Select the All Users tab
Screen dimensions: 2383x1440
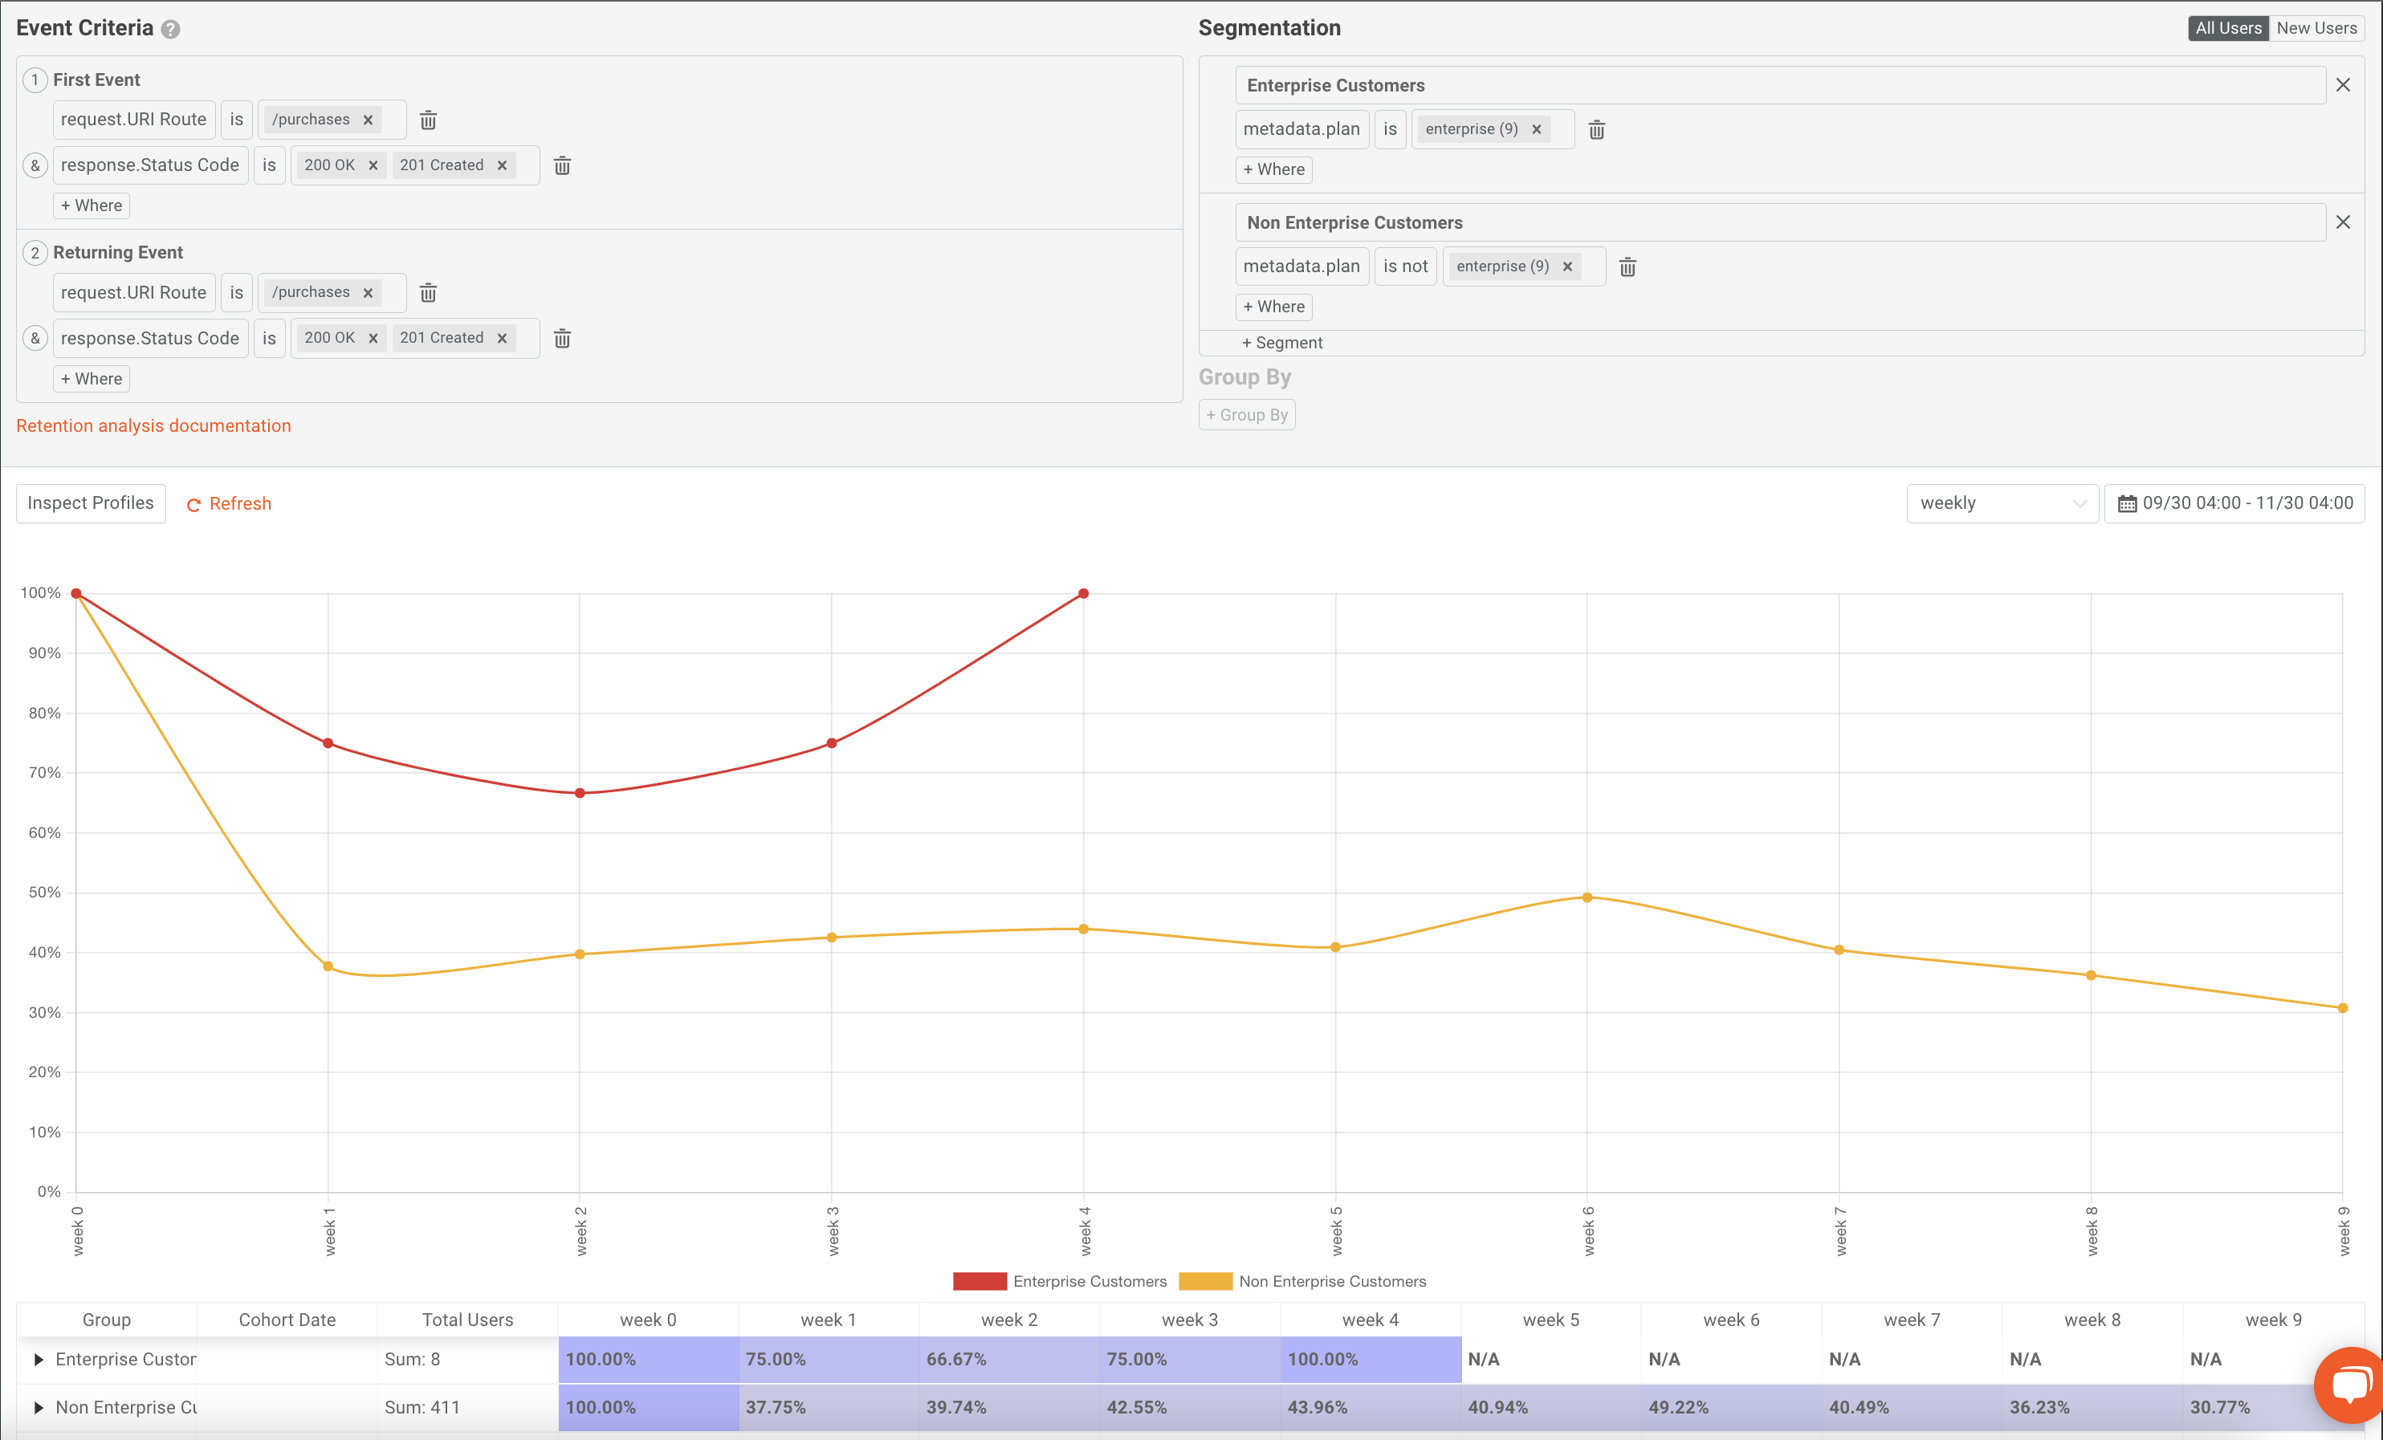(x=2228, y=28)
